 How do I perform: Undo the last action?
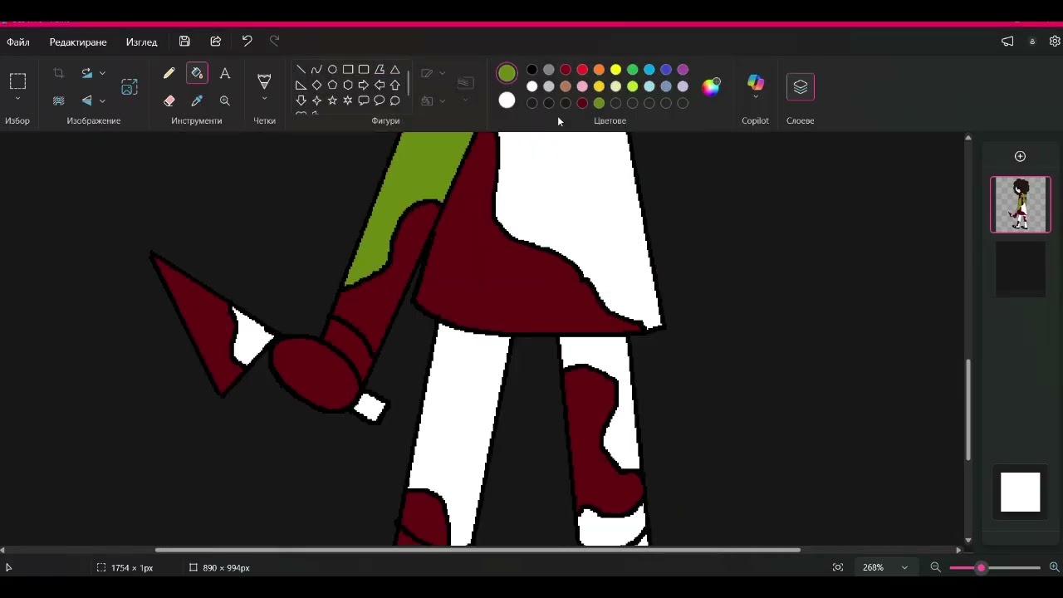coord(247,42)
